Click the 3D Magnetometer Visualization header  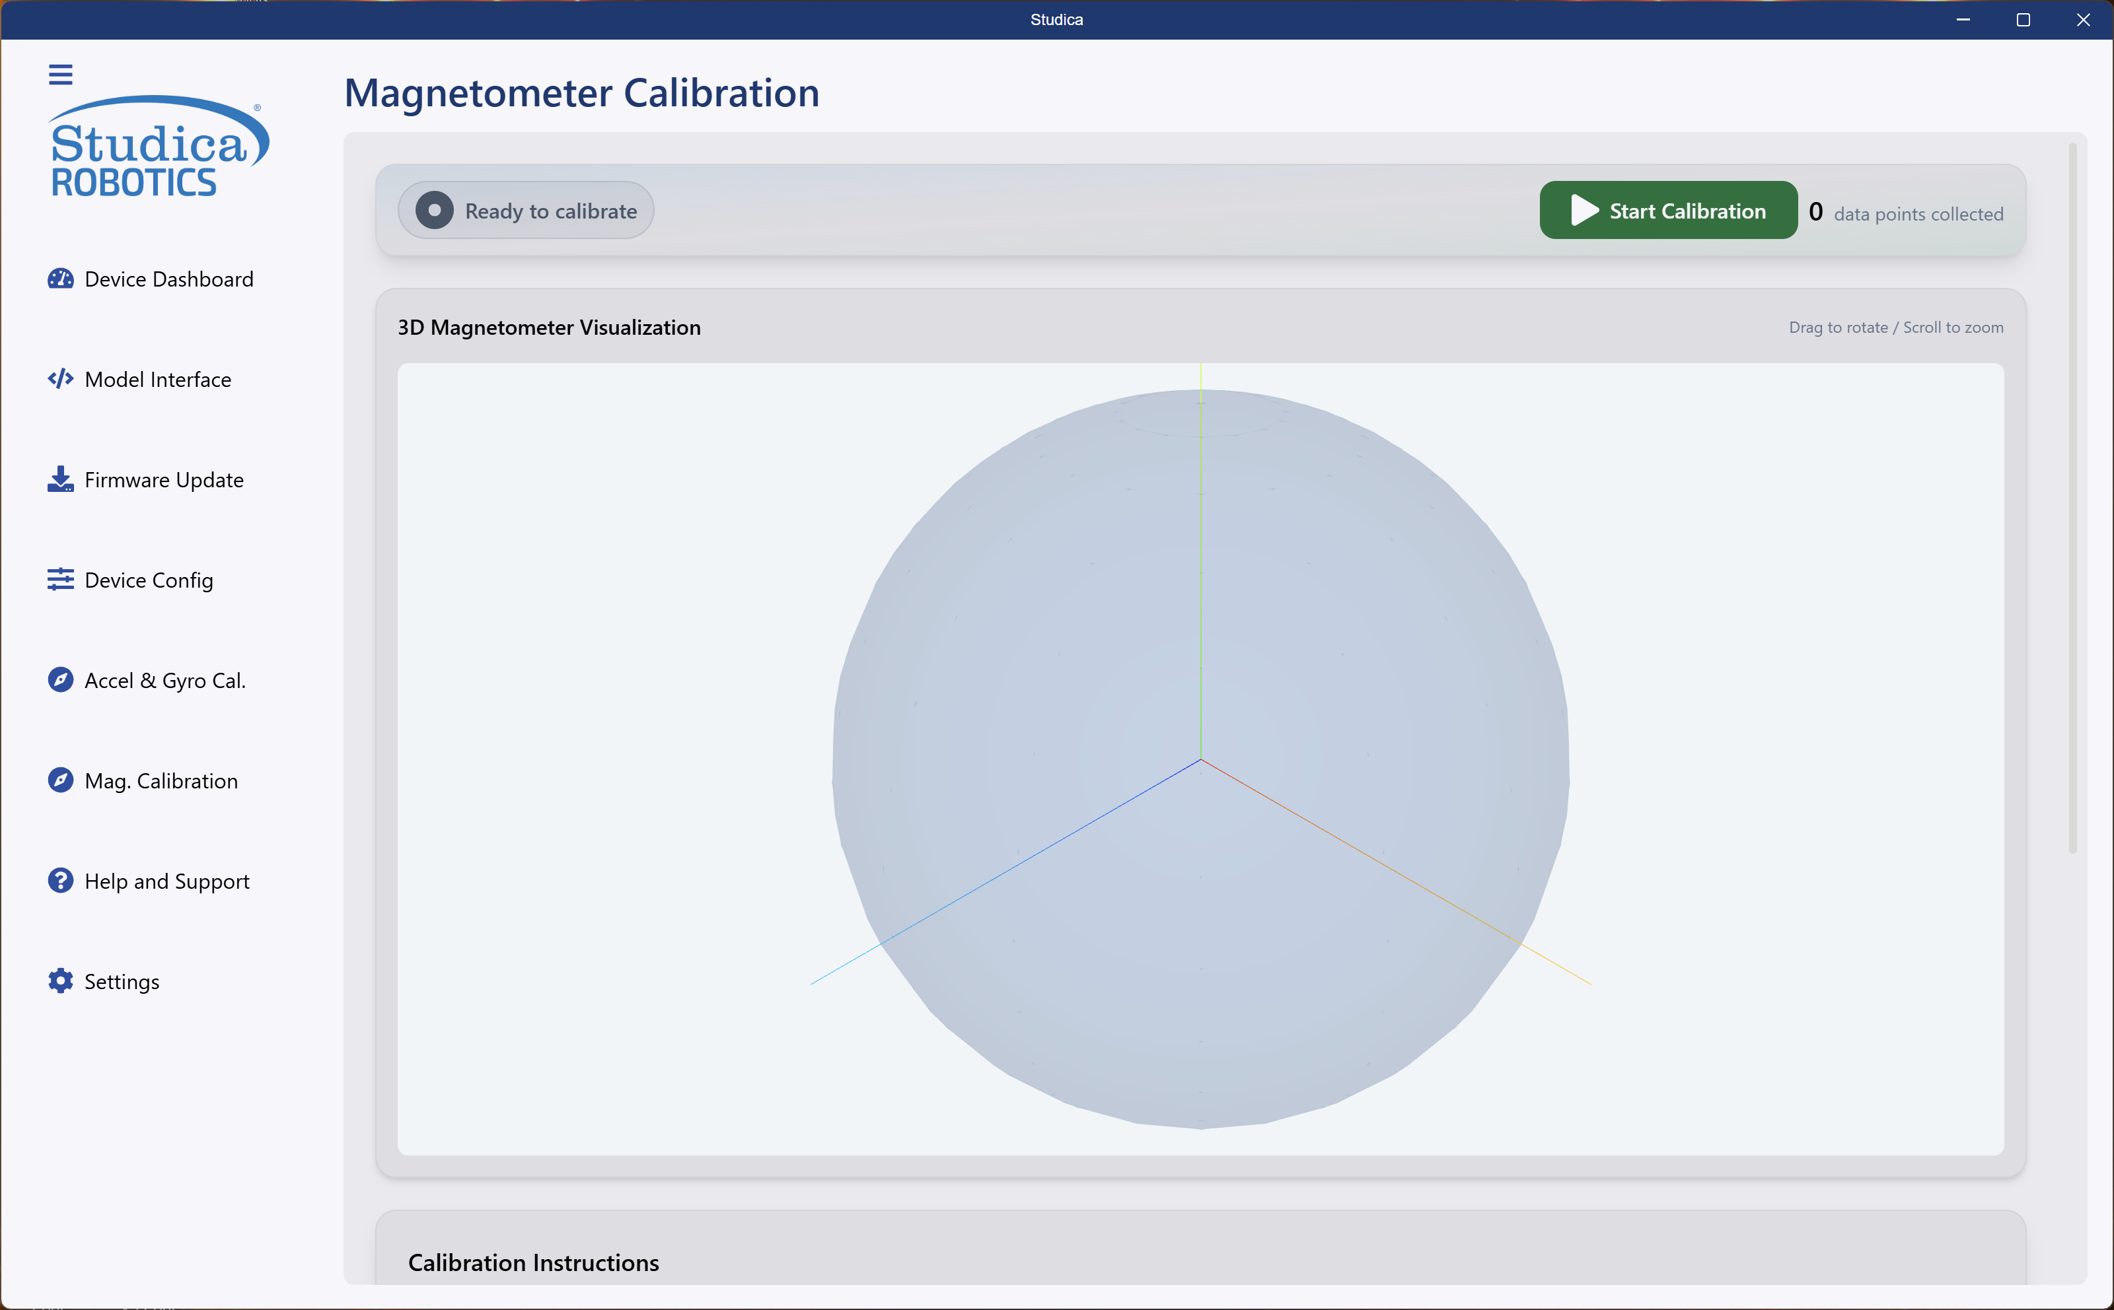pyautogui.click(x=548, y=327)
